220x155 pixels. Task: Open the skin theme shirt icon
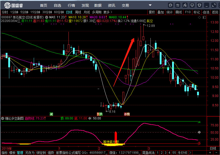(x=199, y=5)
